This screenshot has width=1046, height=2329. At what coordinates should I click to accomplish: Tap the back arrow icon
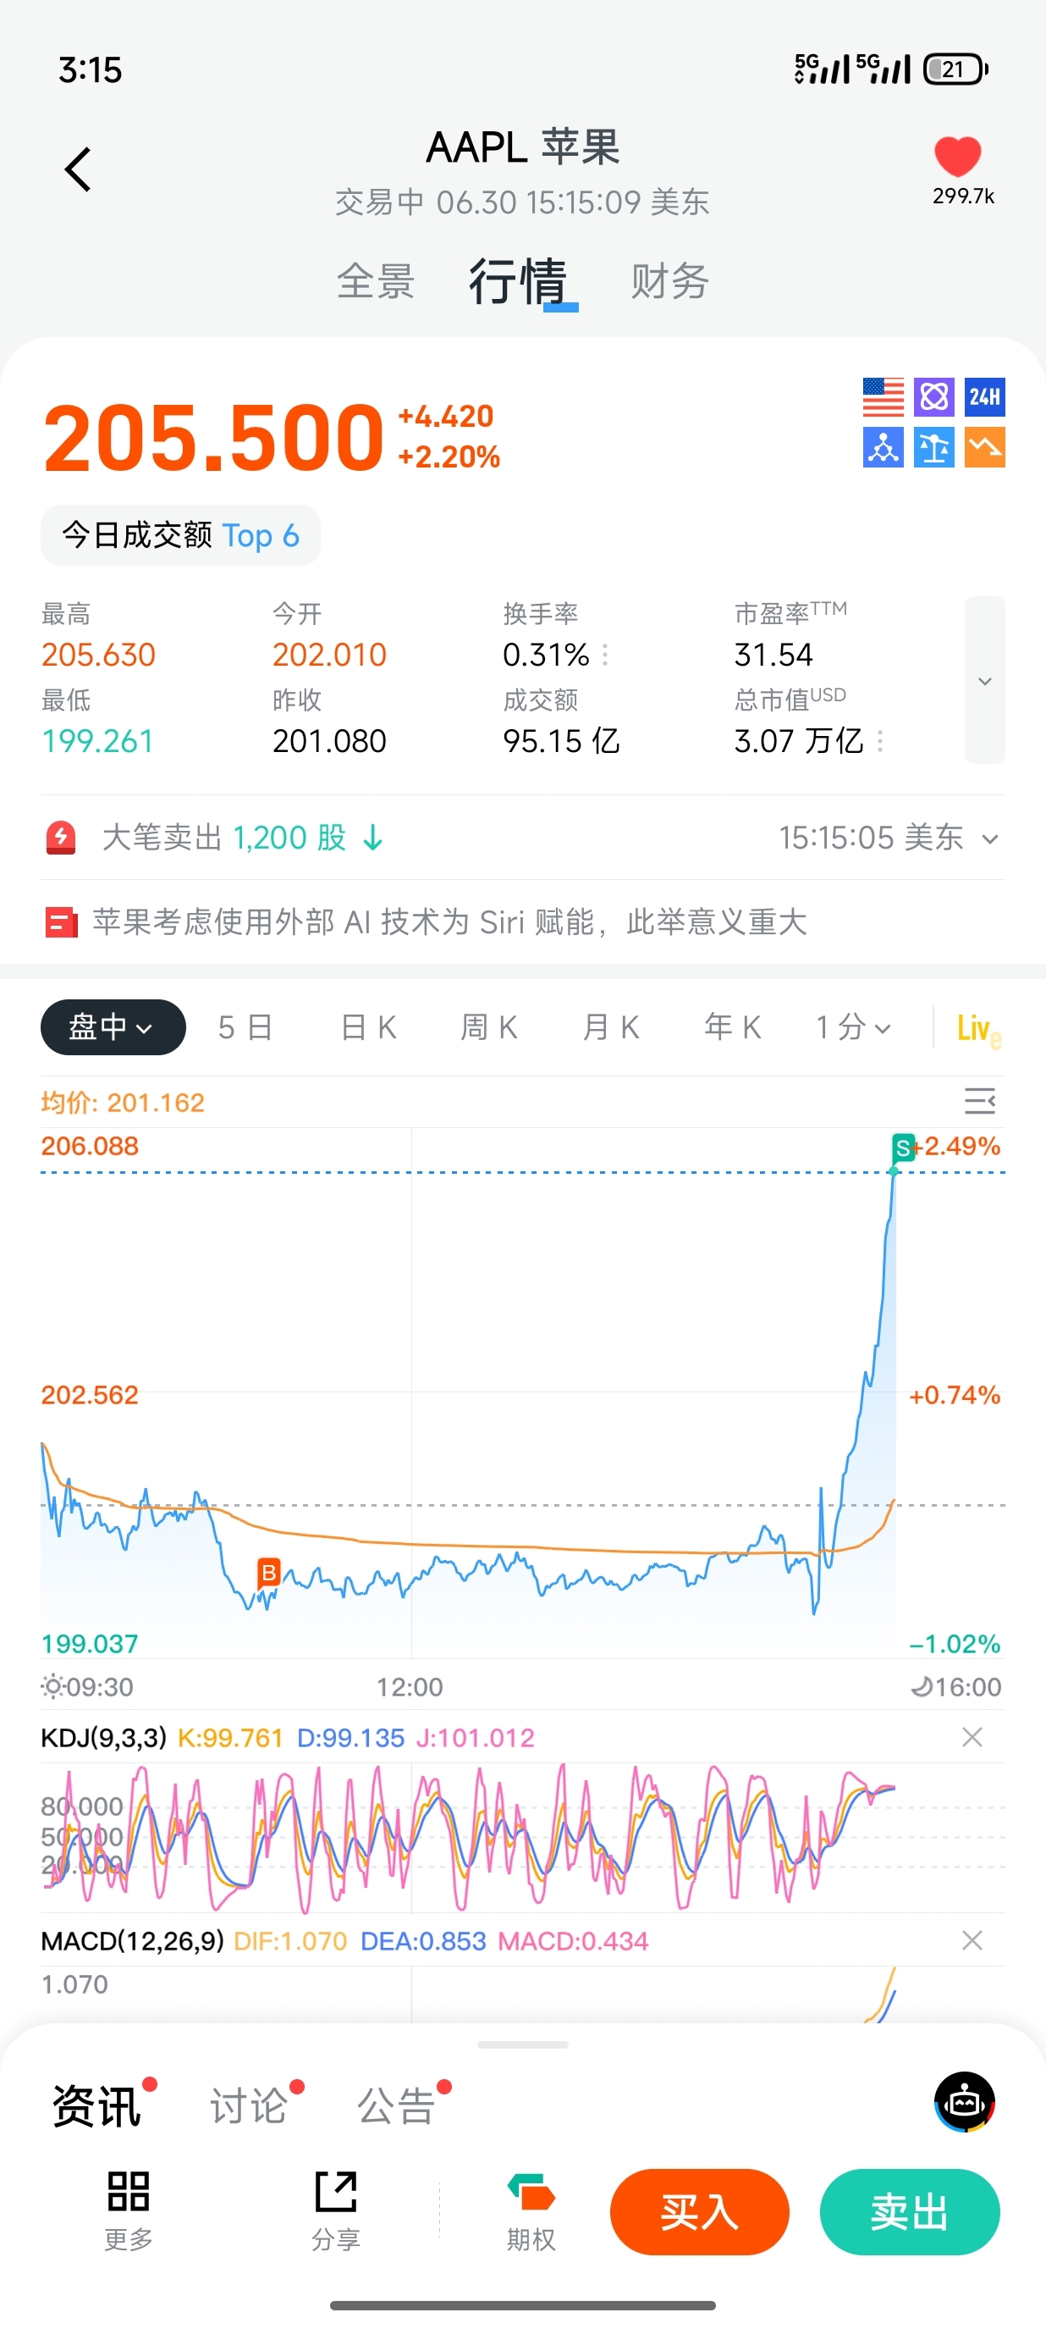(x=78, y=169)
